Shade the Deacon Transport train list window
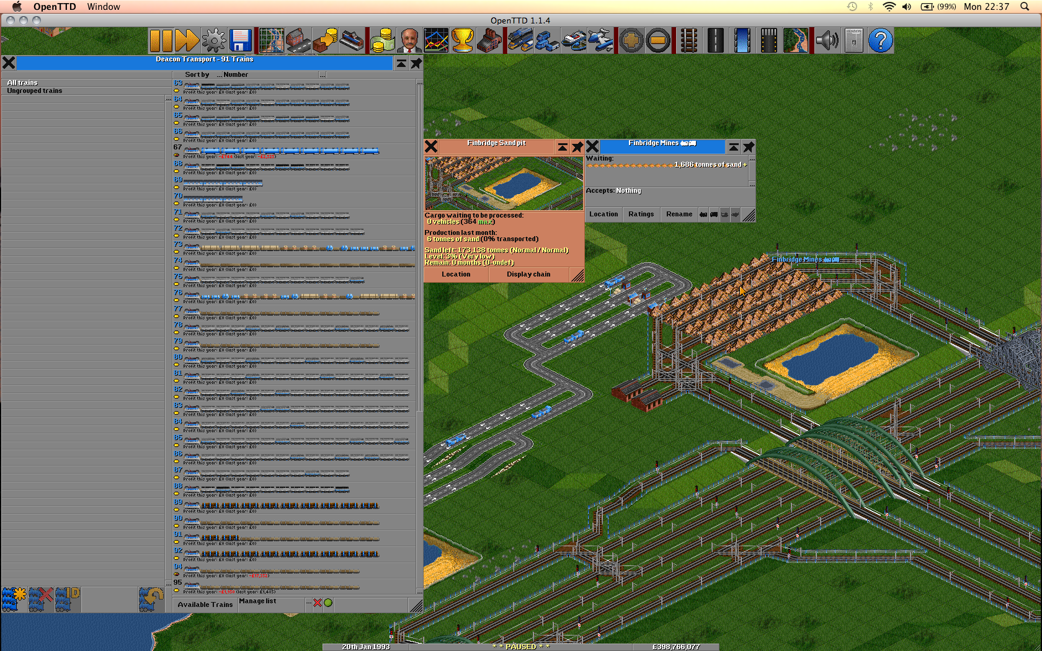 [x=401, y=63]
